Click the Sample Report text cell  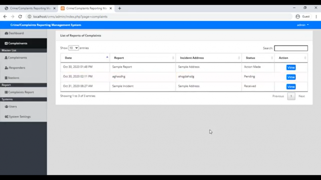click(x=143, y=67)
